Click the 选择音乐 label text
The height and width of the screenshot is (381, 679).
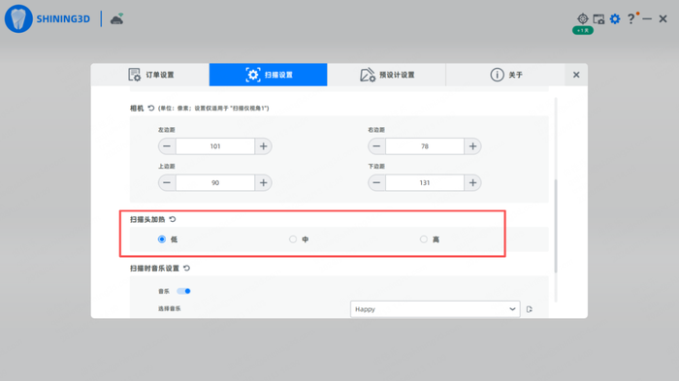[x=170, y=308]
